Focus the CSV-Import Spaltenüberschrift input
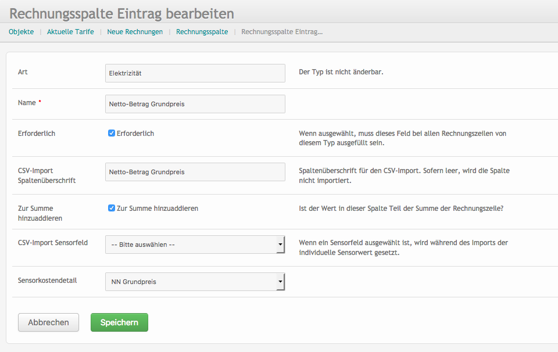The height and width of the screenshot is (352, 558). click(195, 172)
